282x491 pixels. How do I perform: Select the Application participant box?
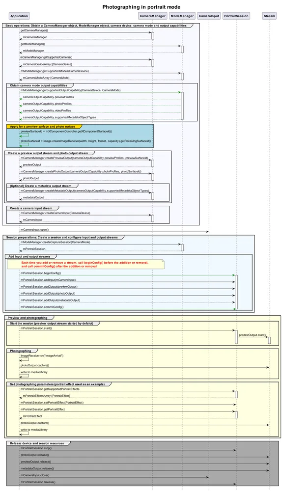tap(19, 16)
